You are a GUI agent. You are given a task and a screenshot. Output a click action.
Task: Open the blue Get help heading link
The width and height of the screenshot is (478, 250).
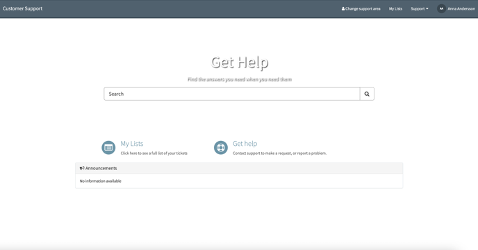[245, 144]
